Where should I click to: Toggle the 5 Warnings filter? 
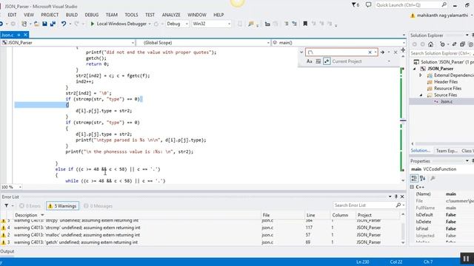62,206
